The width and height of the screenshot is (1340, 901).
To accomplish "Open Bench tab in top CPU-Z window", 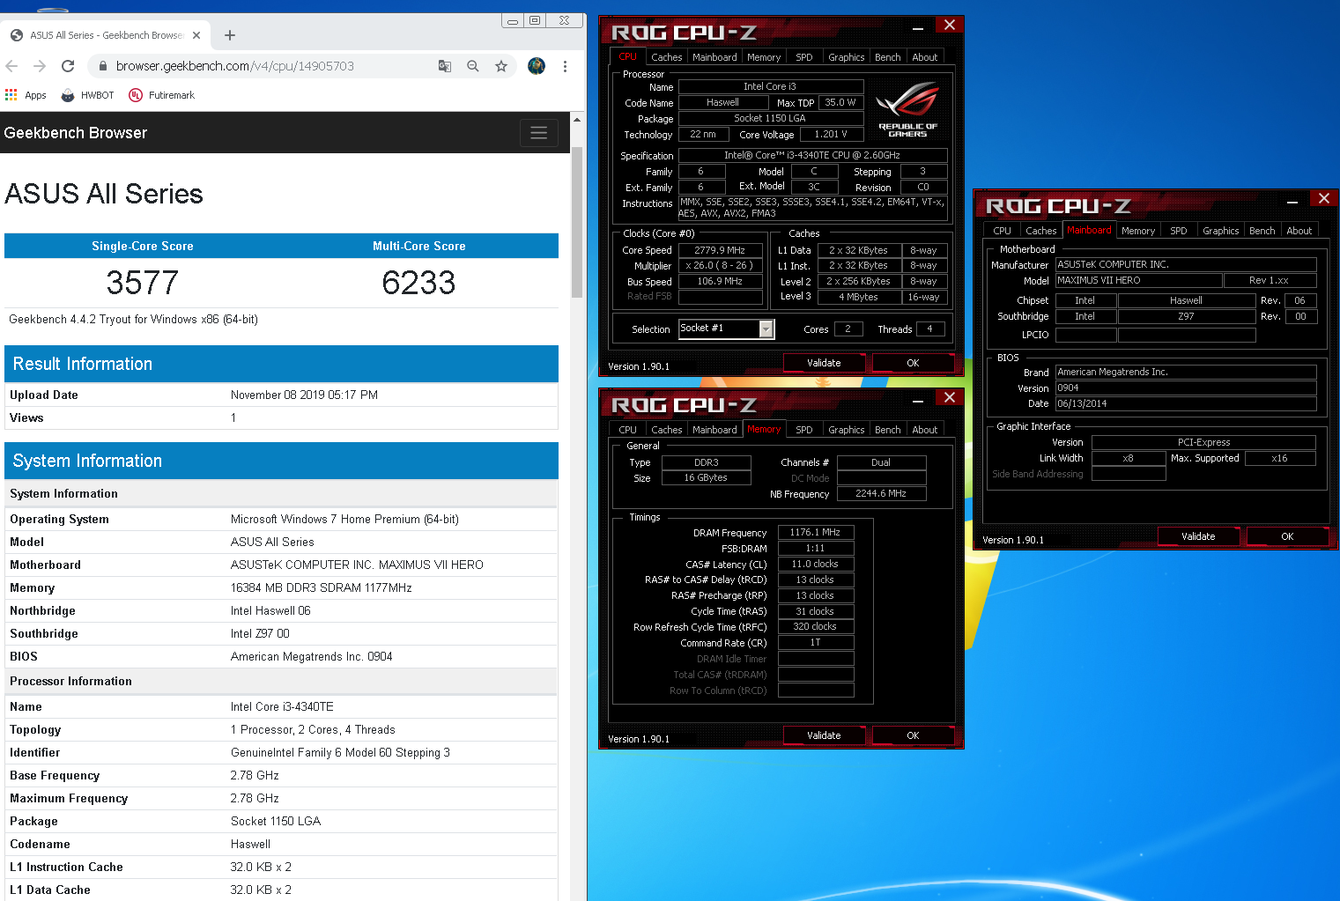I will coord(888,57).
